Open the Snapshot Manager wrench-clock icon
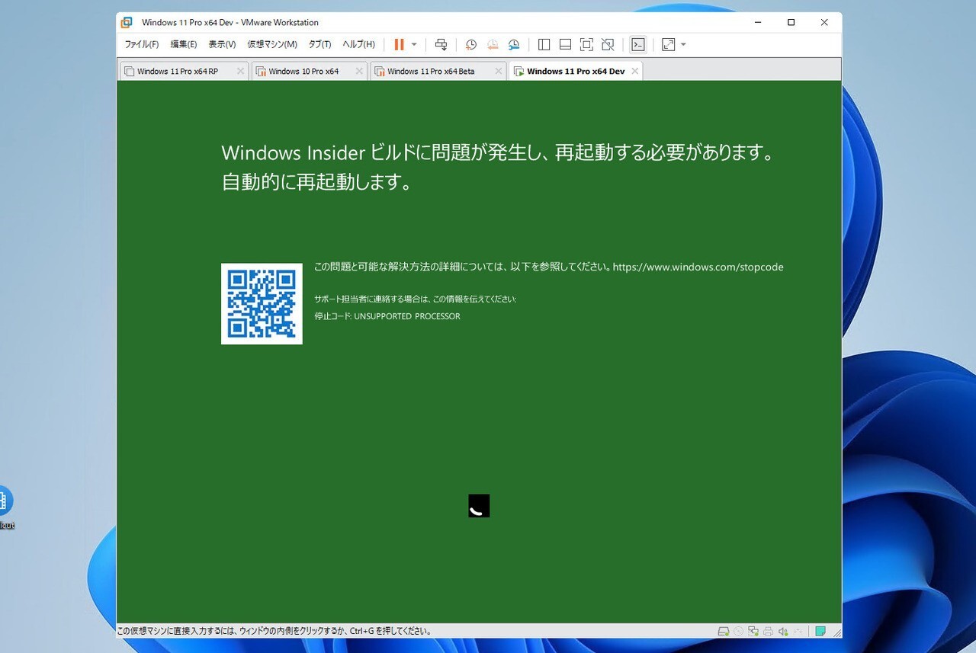Image resolution: width=976 pixels, height=653 pixels. click(x=514, y=45)
